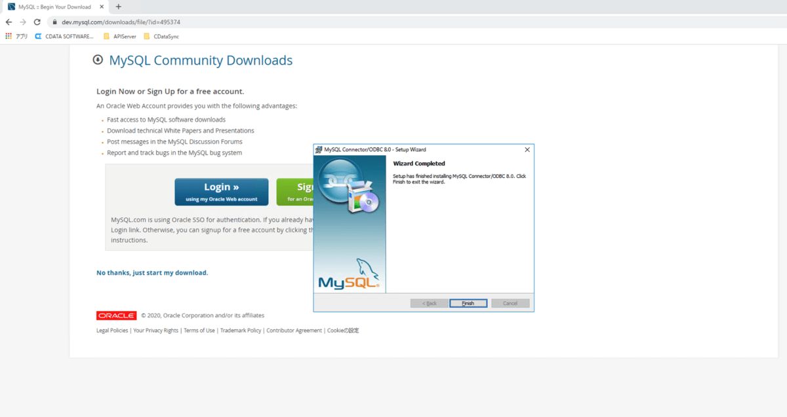Viewport: 787px width, 417px height.
Task: Open the Legal Policies footer link
Action: tap(112, 331)
